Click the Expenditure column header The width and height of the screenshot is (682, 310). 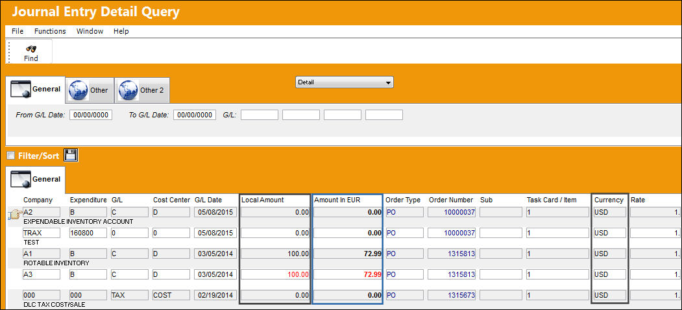[88, 200]
